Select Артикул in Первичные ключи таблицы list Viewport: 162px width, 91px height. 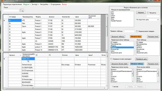tap(122, 48)
